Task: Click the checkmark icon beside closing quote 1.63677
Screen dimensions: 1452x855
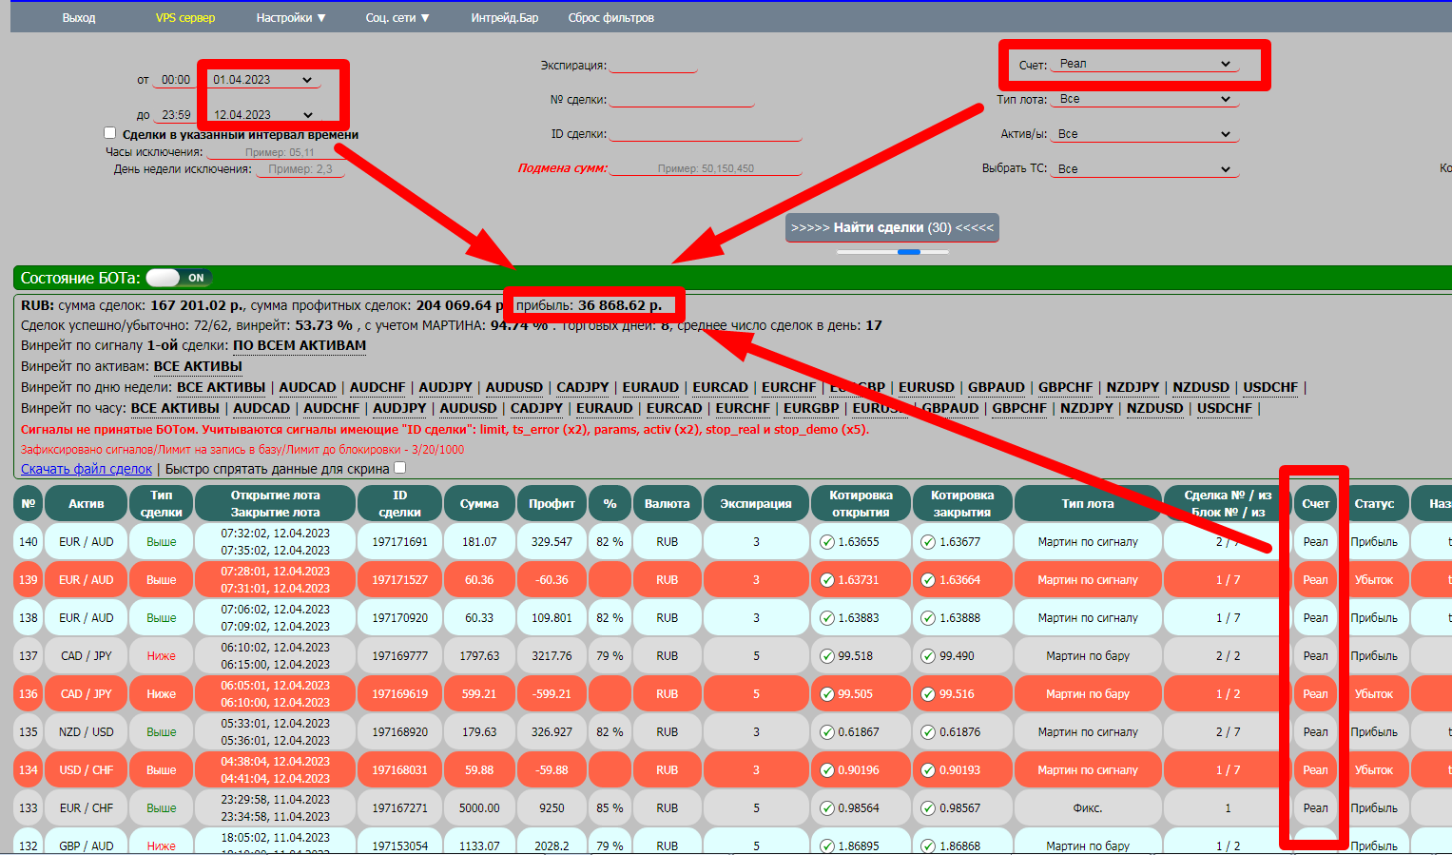Action: pyautogui.click(x=928, y=542)
